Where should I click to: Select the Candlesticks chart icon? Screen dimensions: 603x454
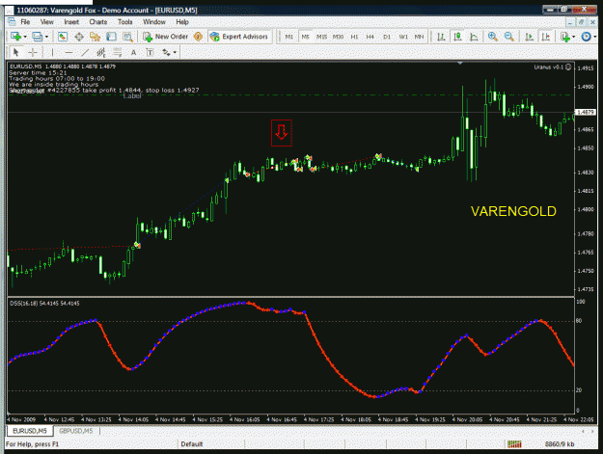coord(457,37)
